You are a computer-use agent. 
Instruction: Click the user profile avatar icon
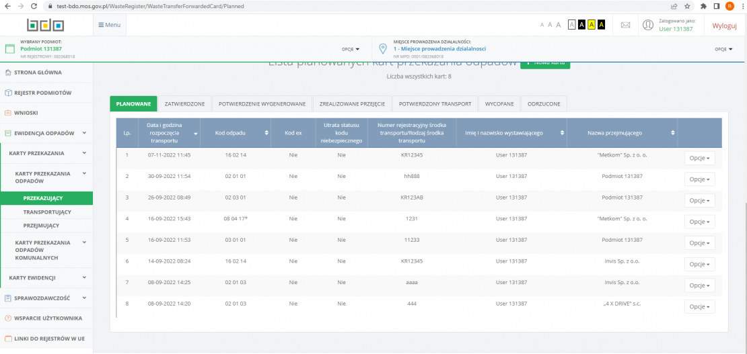[648, 26]
